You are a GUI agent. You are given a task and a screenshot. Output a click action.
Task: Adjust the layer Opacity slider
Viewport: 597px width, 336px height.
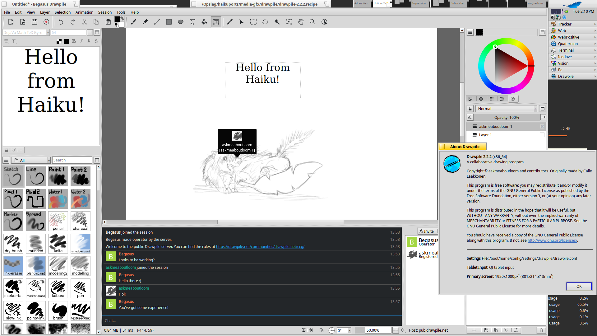click(x=507, y=117)
